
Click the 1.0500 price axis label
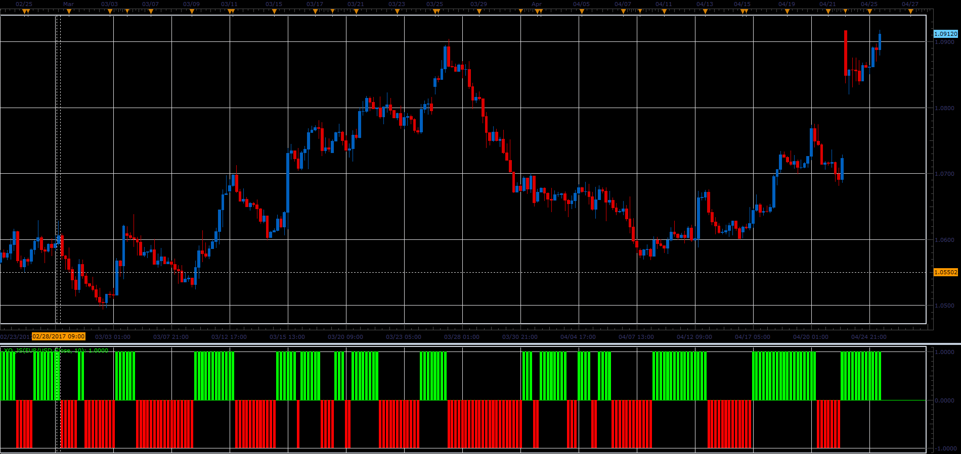[x=944, y=306]
